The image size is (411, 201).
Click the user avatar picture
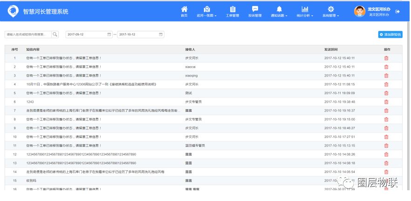360,11
